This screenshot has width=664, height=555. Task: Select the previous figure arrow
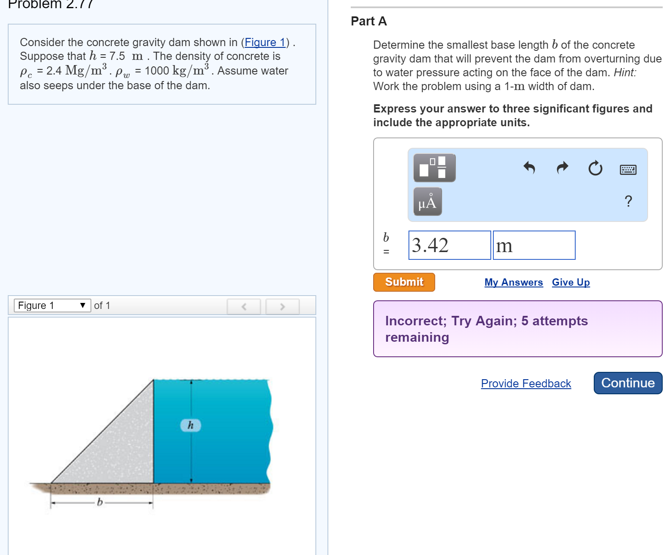click(243, 306)
